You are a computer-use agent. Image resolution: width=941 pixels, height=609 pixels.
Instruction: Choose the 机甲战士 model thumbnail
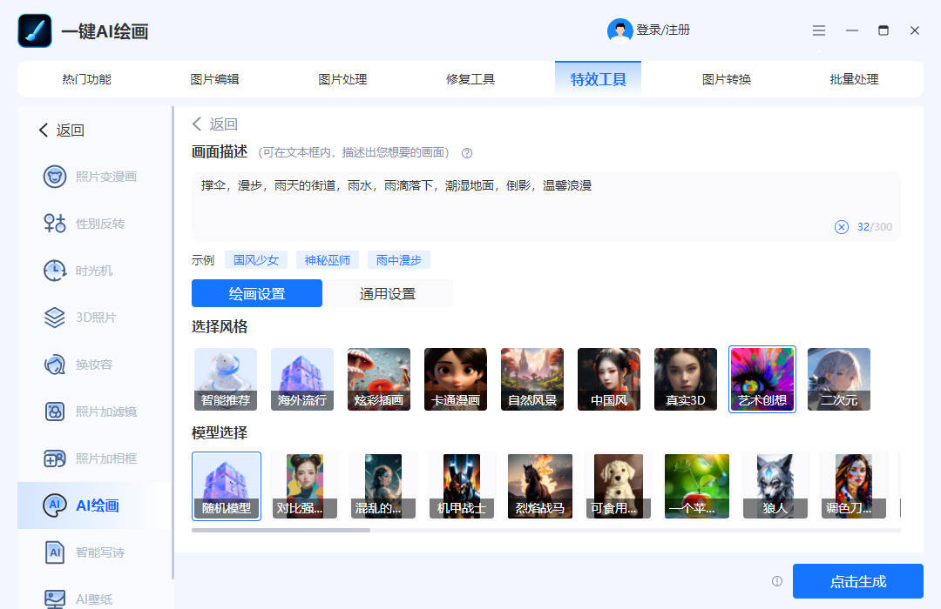462,486
